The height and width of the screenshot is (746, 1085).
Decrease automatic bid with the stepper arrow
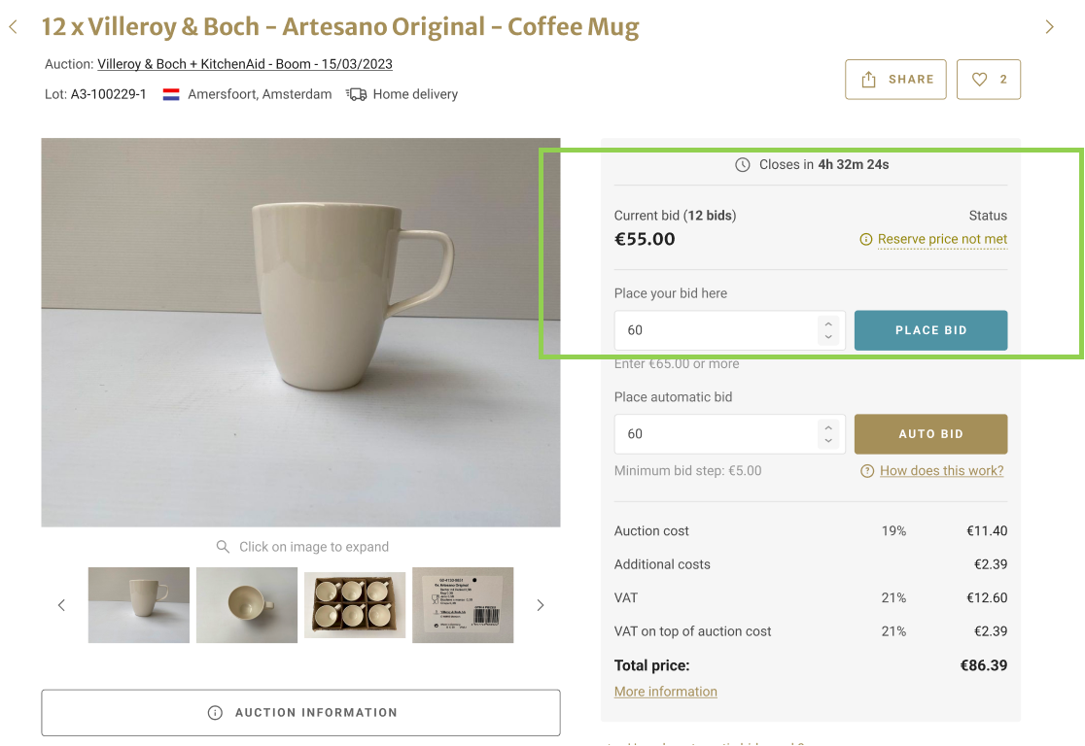click(828, 441)
